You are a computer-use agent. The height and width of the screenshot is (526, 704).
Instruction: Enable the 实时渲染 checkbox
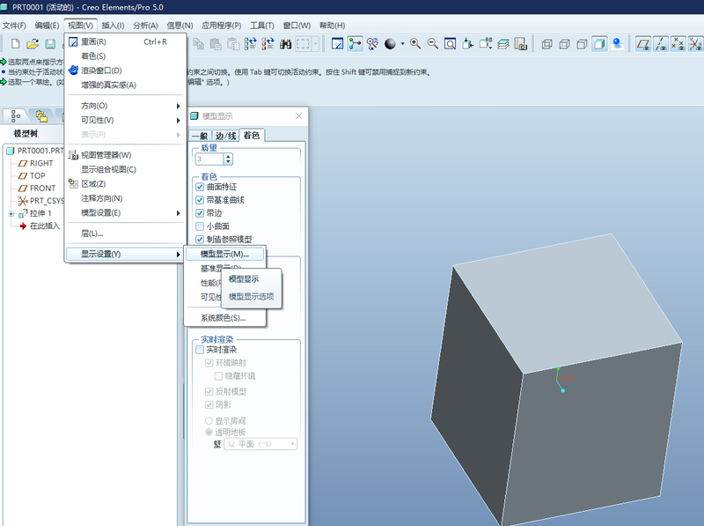tap(200, 349)
